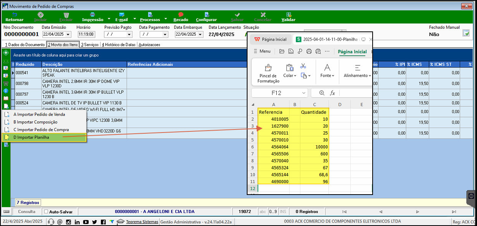The height and width of the screenshot is (226, 477).
Task: Click the green plus add-item sidebar icon
Action: pyautogui.click(x=6, y=52)
